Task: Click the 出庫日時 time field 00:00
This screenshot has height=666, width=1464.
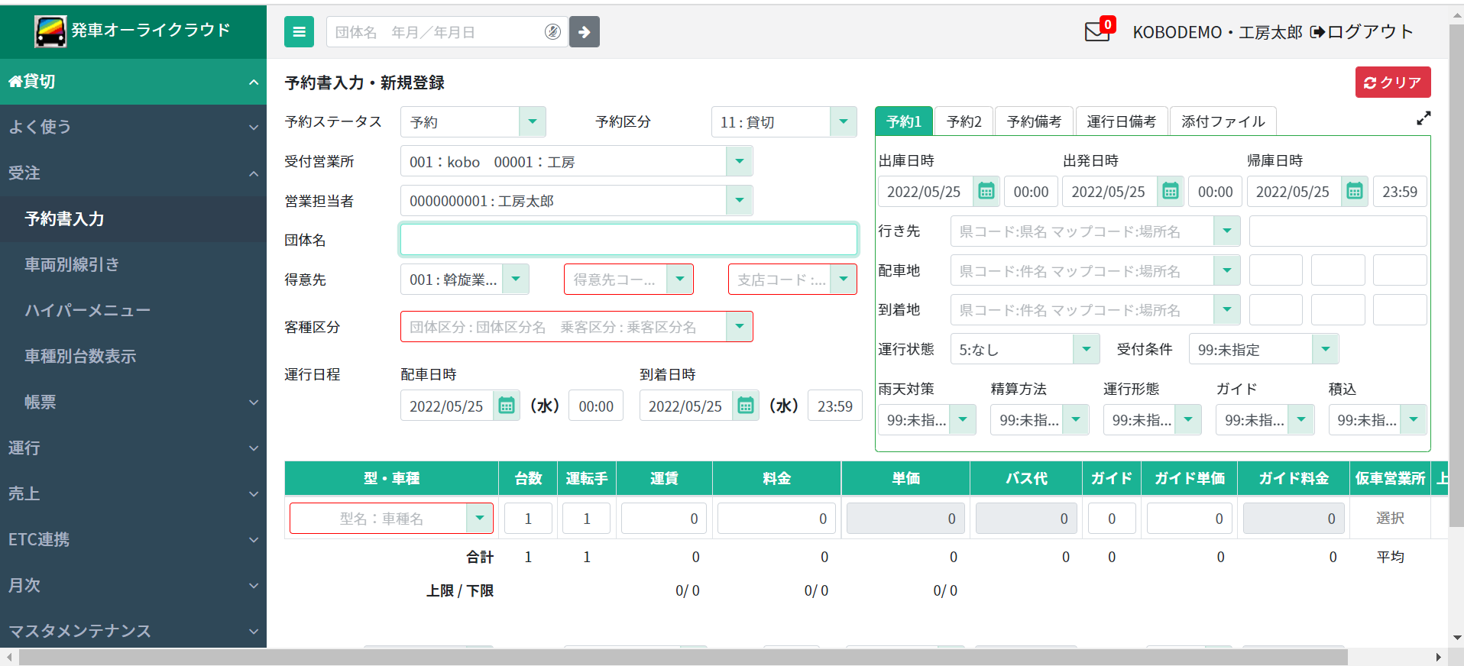Action: (x=1031, y=192)
